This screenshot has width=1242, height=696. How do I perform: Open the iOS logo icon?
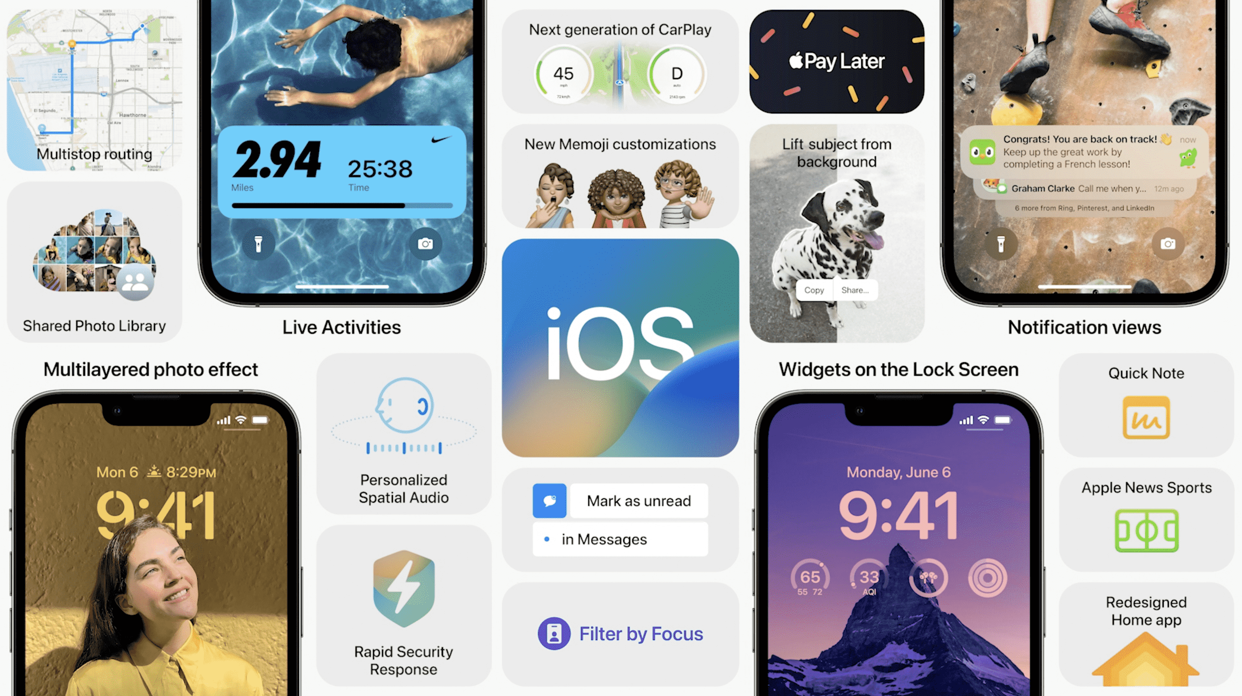(621, 348)
